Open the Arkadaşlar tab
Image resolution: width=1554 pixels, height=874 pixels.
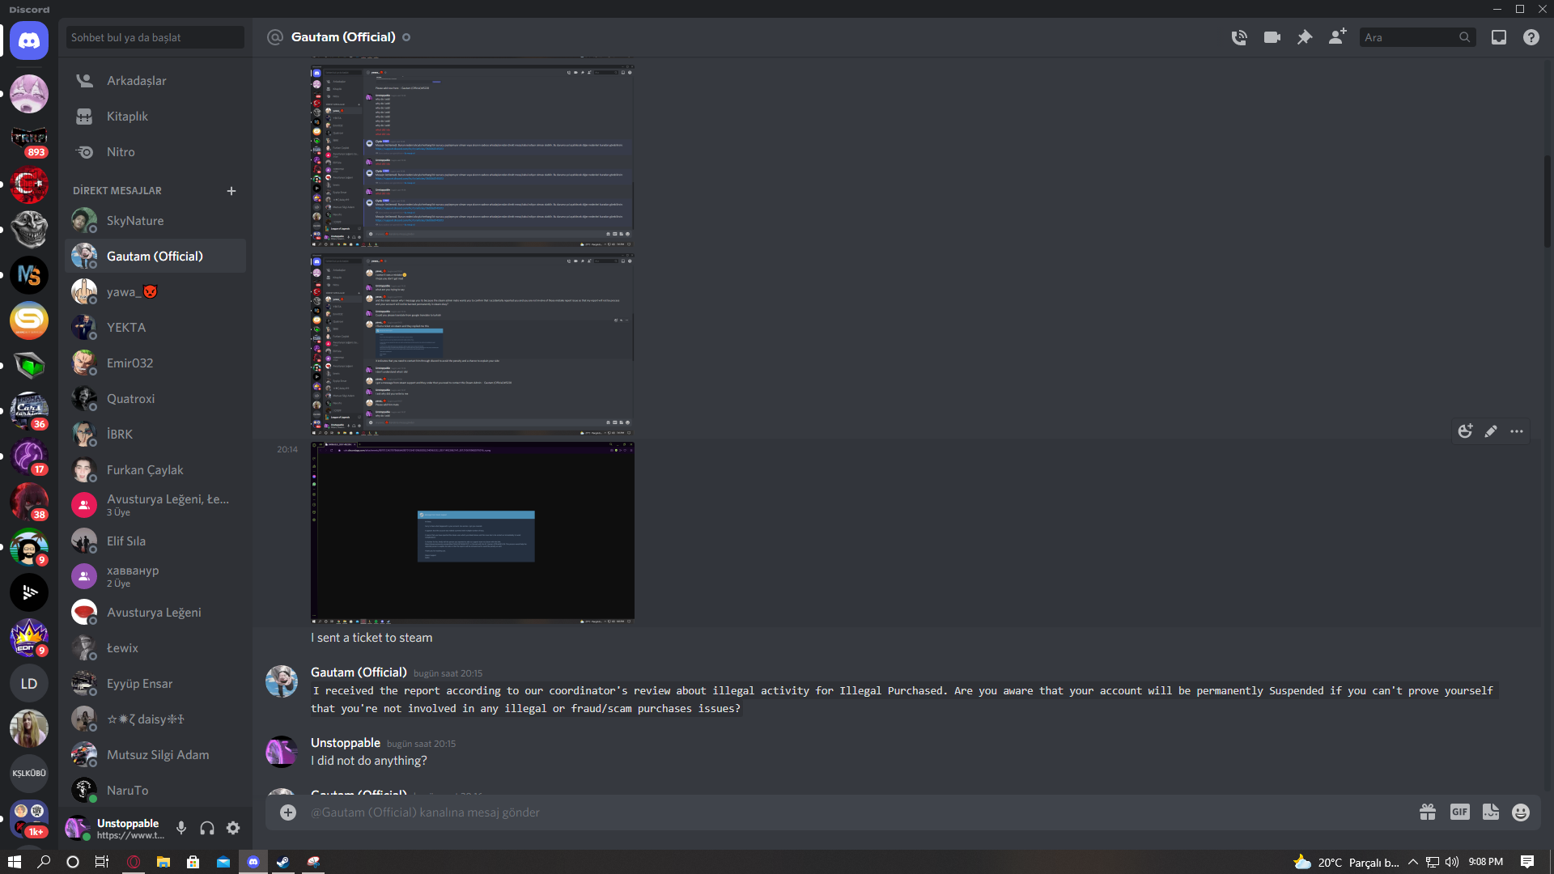tap(136, 81)
